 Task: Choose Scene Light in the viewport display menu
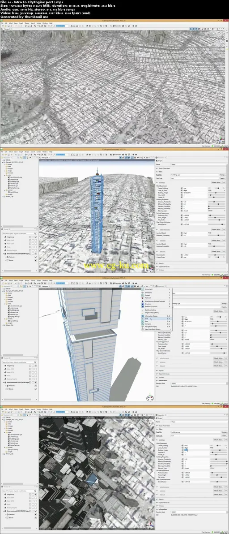[157, 289]
